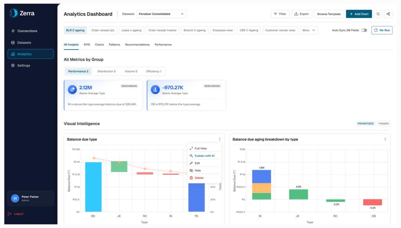Click the Re-Run button

(x=382, y=30)
